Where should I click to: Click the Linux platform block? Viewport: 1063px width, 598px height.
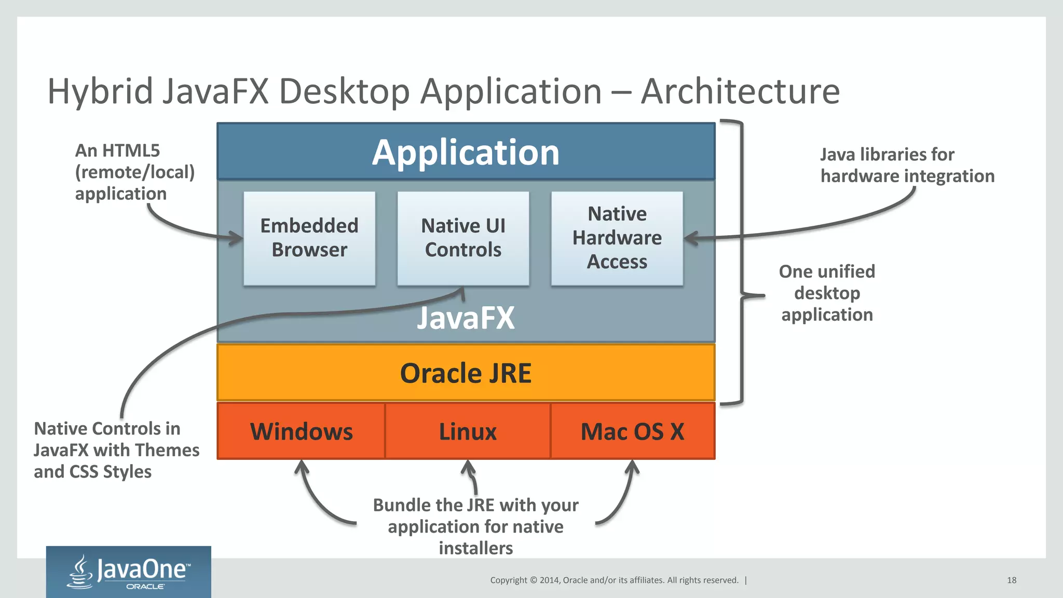coord(468,431)
